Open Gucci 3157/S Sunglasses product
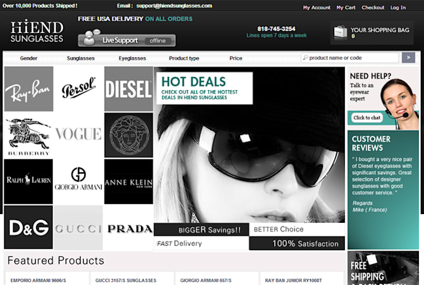 [126, 281]
